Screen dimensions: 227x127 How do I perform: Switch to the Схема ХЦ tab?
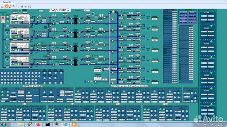[7, 2]
